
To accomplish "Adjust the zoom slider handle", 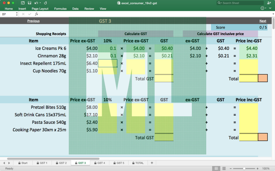I will click(x=244, y=169).
